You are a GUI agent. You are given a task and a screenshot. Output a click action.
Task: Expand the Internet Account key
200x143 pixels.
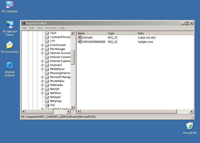[x=42, y=53]
